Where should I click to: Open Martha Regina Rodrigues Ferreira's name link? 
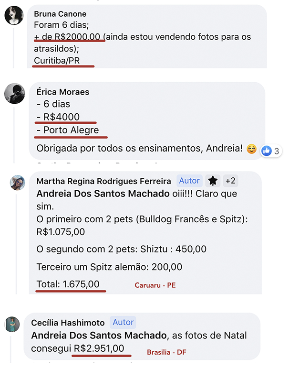[103, 181]
